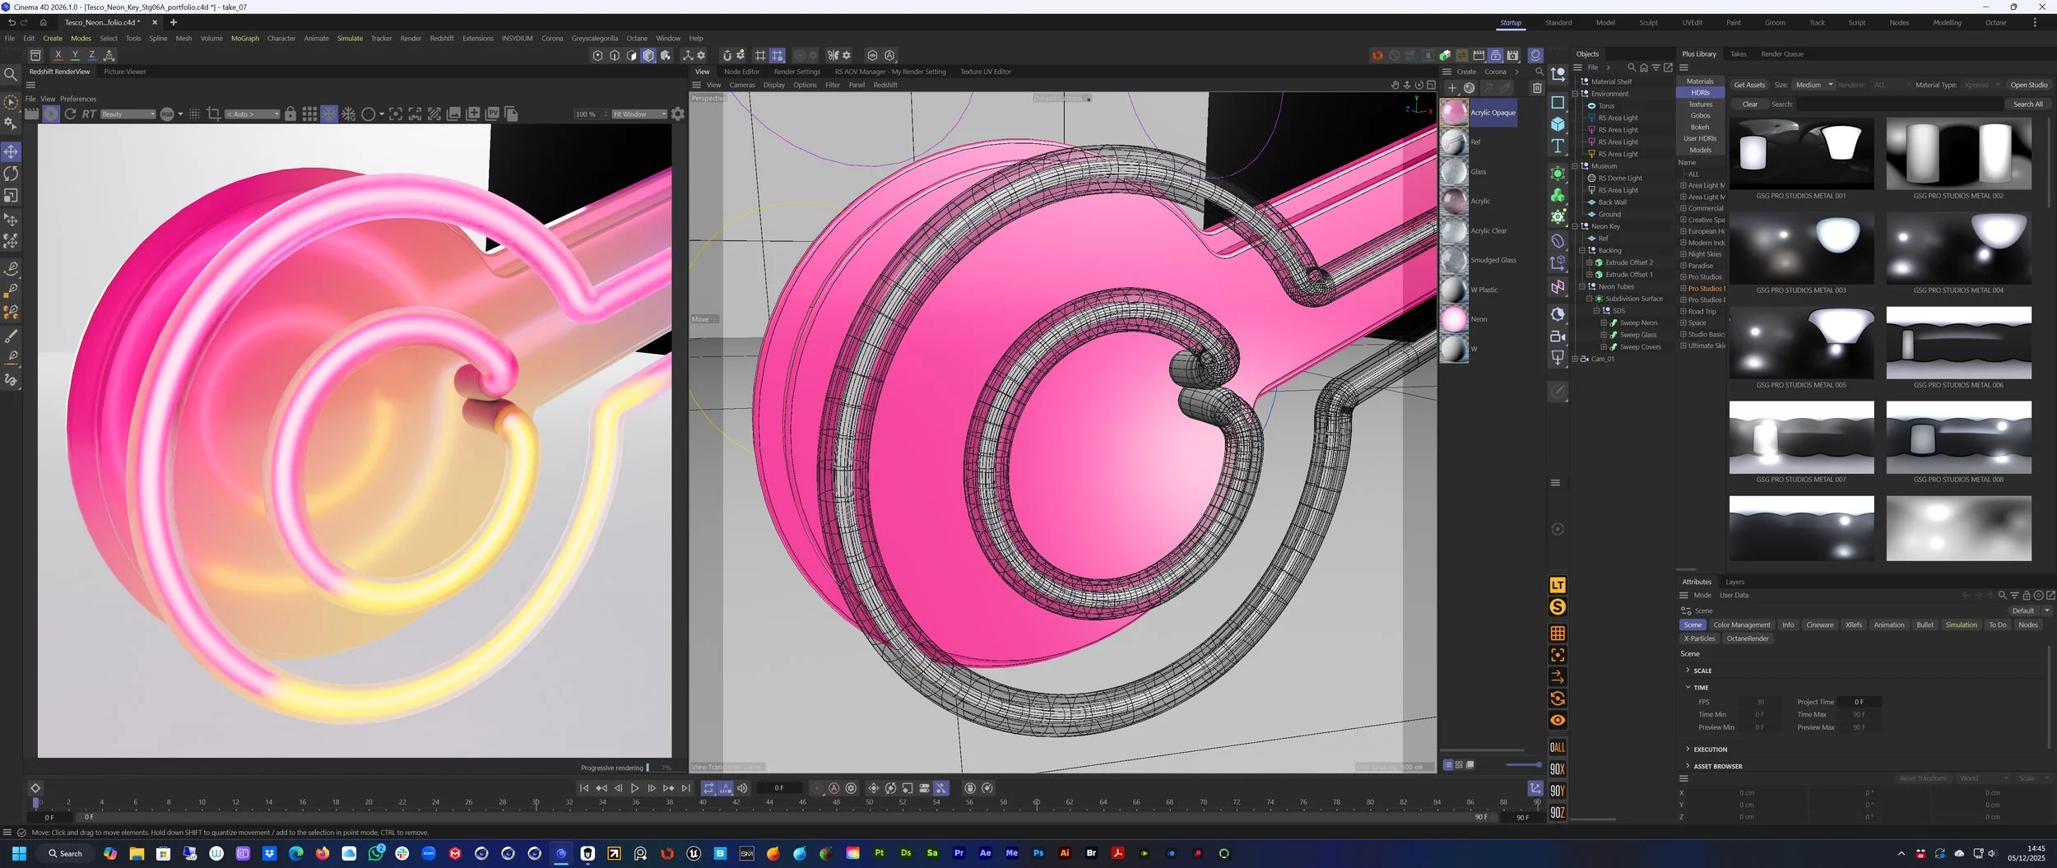Click timeline ruler at frame 30
The height and width of the screenshot is (868, 2057).
[536, 802]
